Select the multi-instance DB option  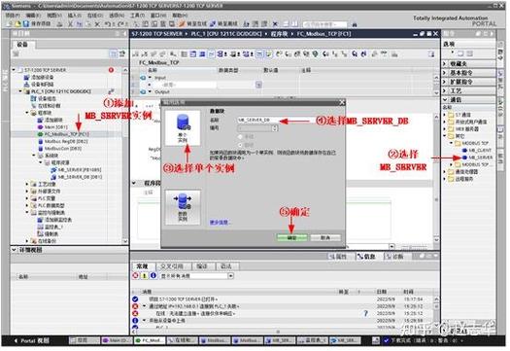point(183,207)
